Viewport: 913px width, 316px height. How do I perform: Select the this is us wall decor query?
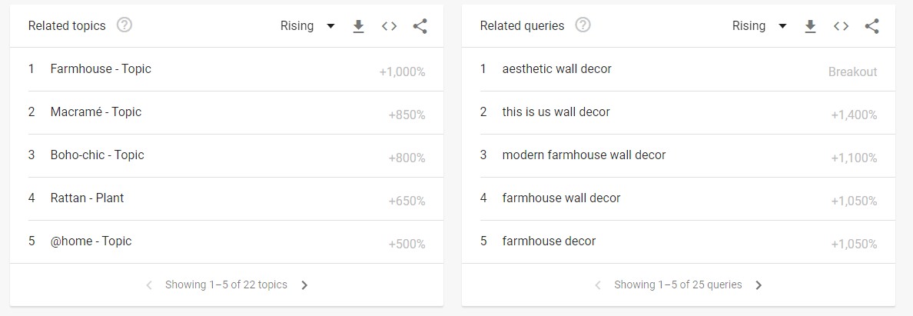pyautogui.click(x=556, y=112)
